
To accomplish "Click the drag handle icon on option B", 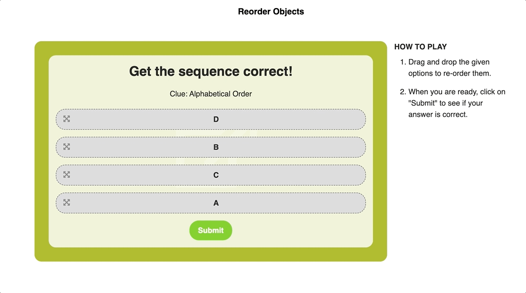I will click(x=66, y=147).
